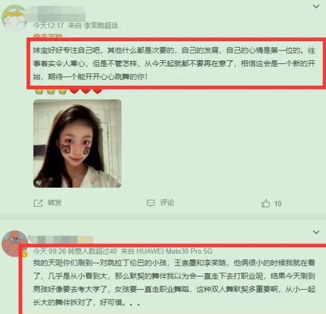Click the 今天12:17 timestamp

(48, 25)
